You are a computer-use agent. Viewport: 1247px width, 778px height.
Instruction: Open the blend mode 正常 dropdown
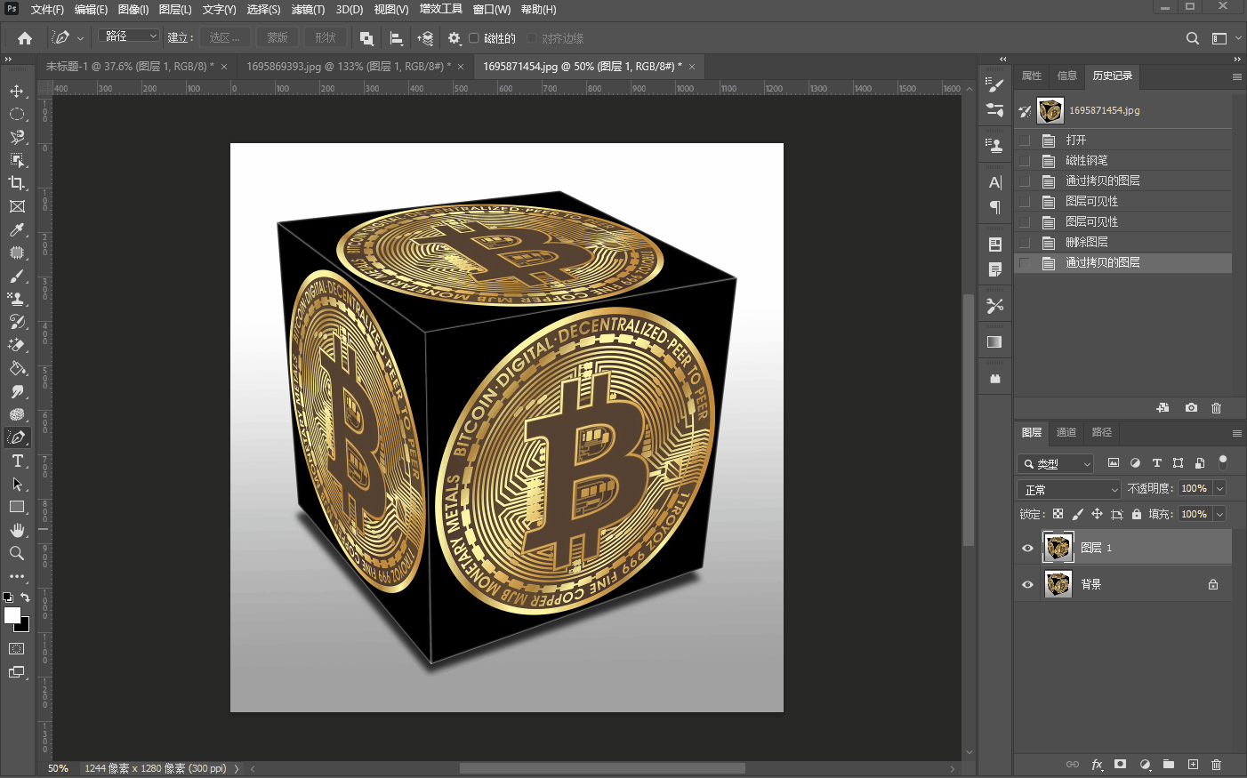point(1069,489)
